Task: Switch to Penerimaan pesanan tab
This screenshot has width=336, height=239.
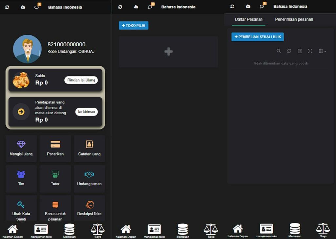Action: (x=294, y=19)
